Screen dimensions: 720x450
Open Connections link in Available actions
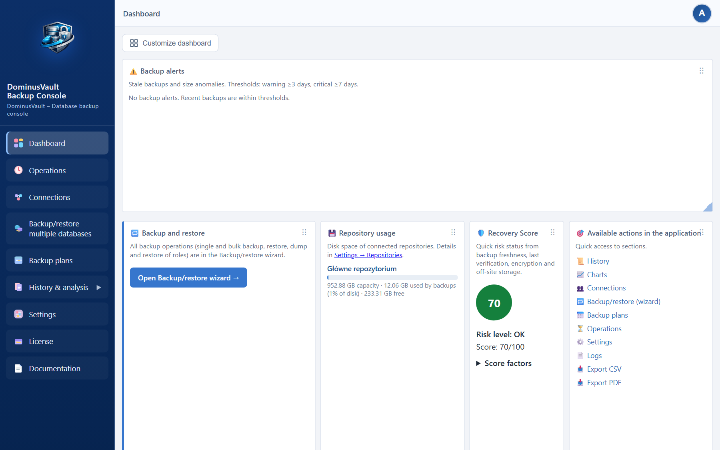606,288
